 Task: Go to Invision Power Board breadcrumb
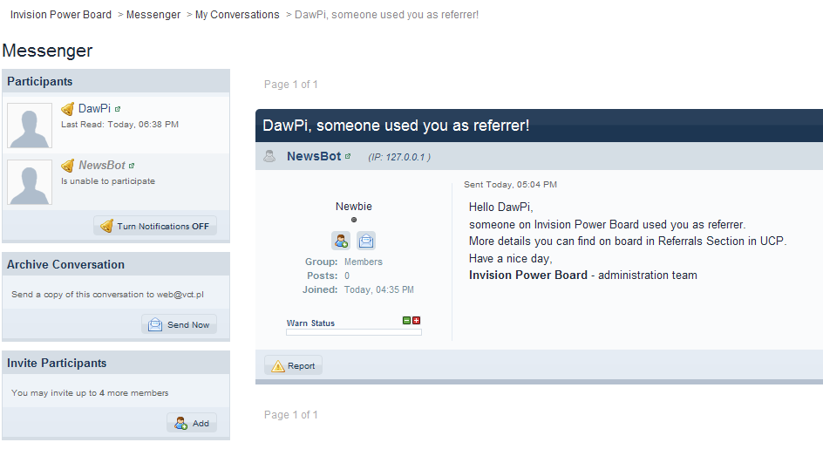pyautogui.click(x=61, y=15)
